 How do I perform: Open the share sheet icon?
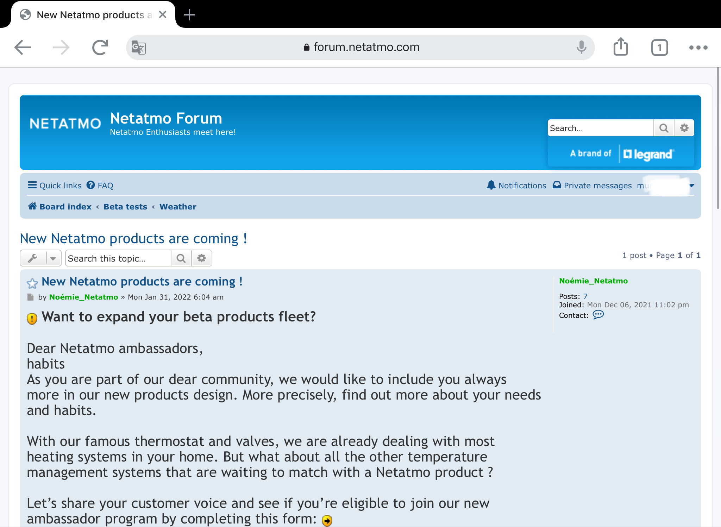[621, 46]
